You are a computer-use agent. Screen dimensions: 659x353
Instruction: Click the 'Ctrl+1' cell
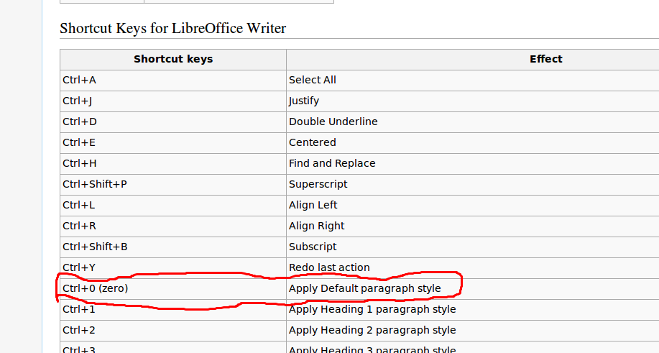tap(173, 310)
